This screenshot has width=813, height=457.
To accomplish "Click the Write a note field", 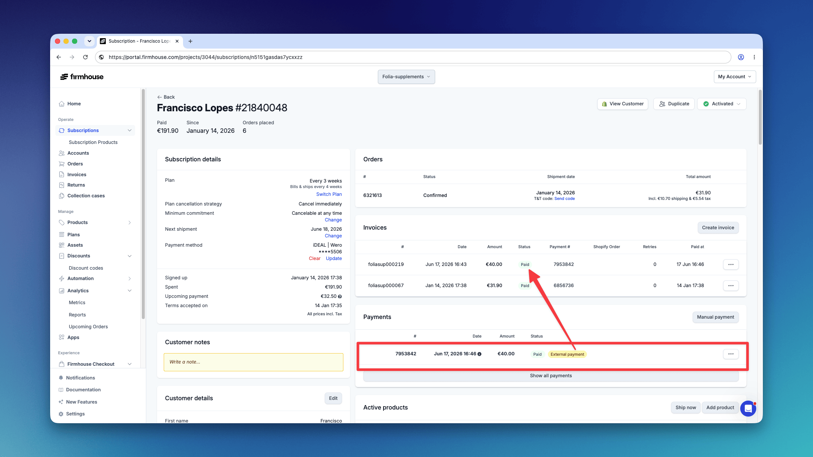I will [x=253, y=362].
